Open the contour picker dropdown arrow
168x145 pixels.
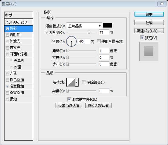77,82
